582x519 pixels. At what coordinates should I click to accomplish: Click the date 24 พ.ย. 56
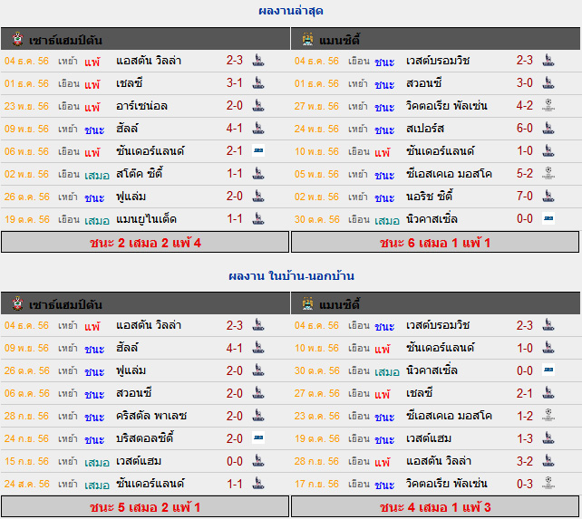click(316, 130)
